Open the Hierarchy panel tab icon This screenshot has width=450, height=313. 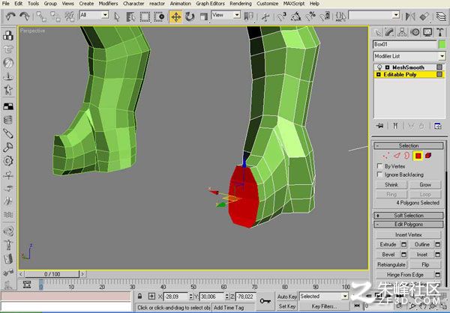pos(402,32)
